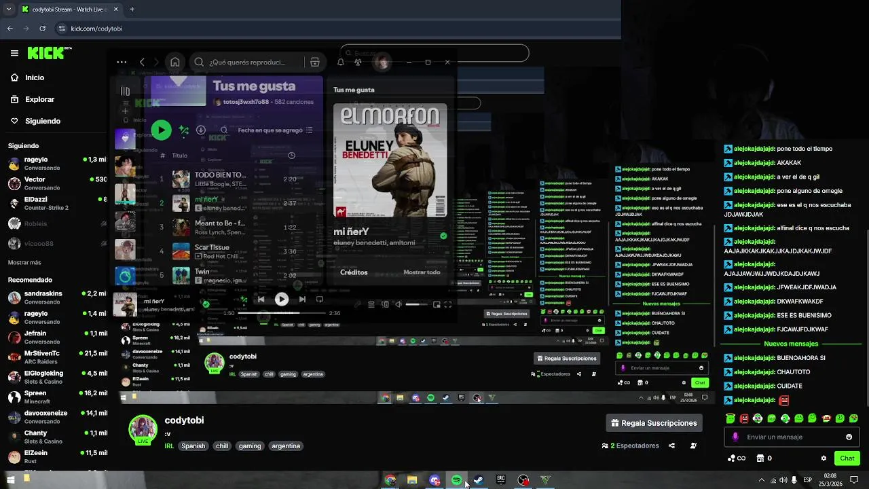Viewport: 869px width, 489px height.
Task: Go to Spotify home
Action: (175, 62)
